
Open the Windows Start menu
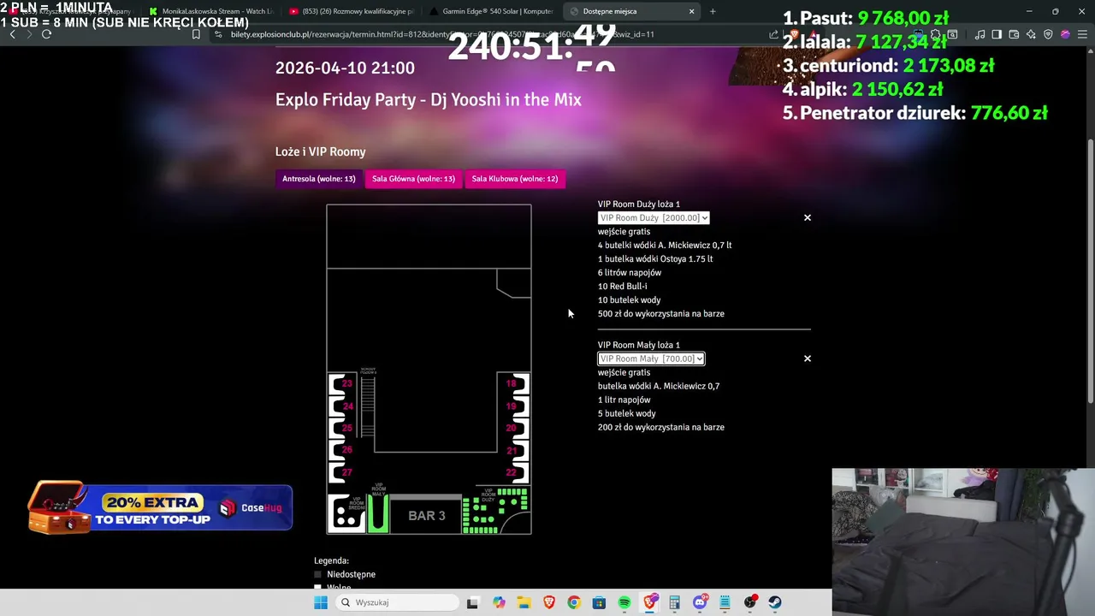click(x=321, y=602)
